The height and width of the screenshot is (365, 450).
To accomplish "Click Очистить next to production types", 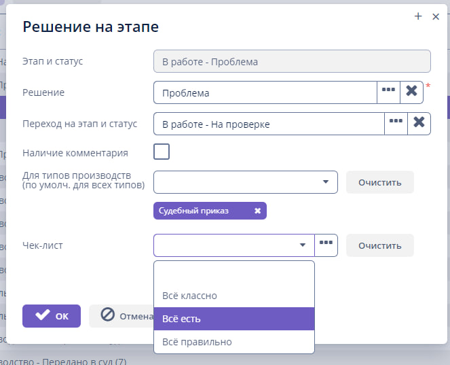I will [380, 182].
